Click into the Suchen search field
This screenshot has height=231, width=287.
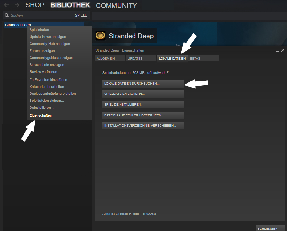coord(38,15)
